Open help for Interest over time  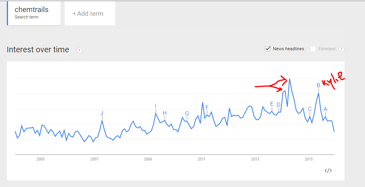click(79, 50)
